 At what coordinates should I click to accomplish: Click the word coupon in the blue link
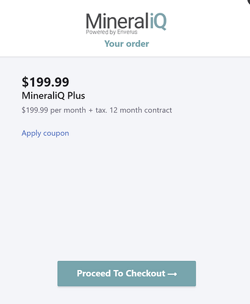click(x=56, y=134)
